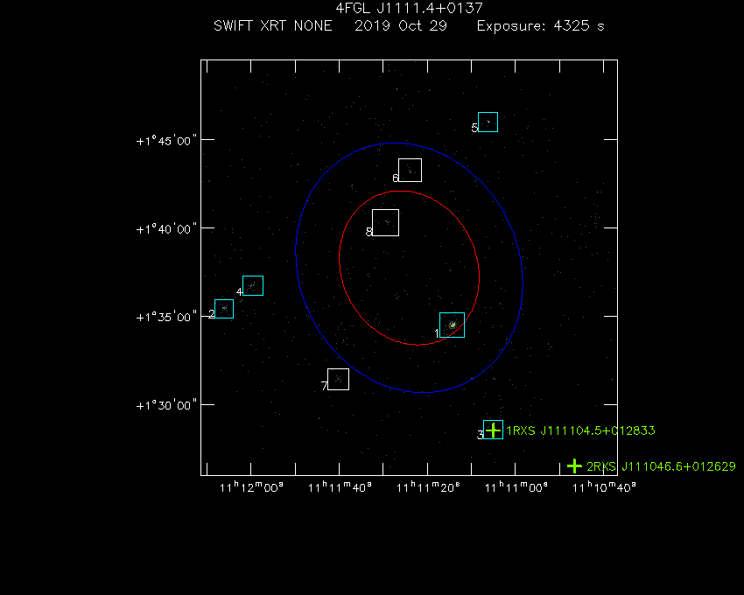Image resolution: width=744 pixels, height=595 pixels.
Task: Click the label 2RXS J111046.6+012629
Action: pyautogui.click(x=661, y=466)
